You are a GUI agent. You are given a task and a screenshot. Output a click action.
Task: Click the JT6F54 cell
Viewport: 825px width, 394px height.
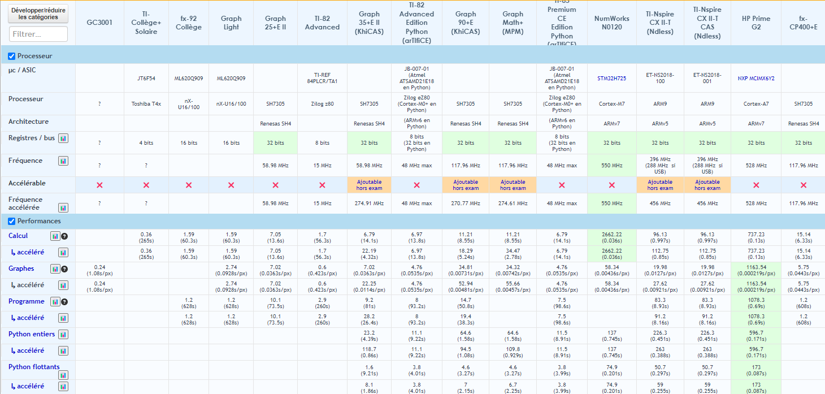click(146, 78)
